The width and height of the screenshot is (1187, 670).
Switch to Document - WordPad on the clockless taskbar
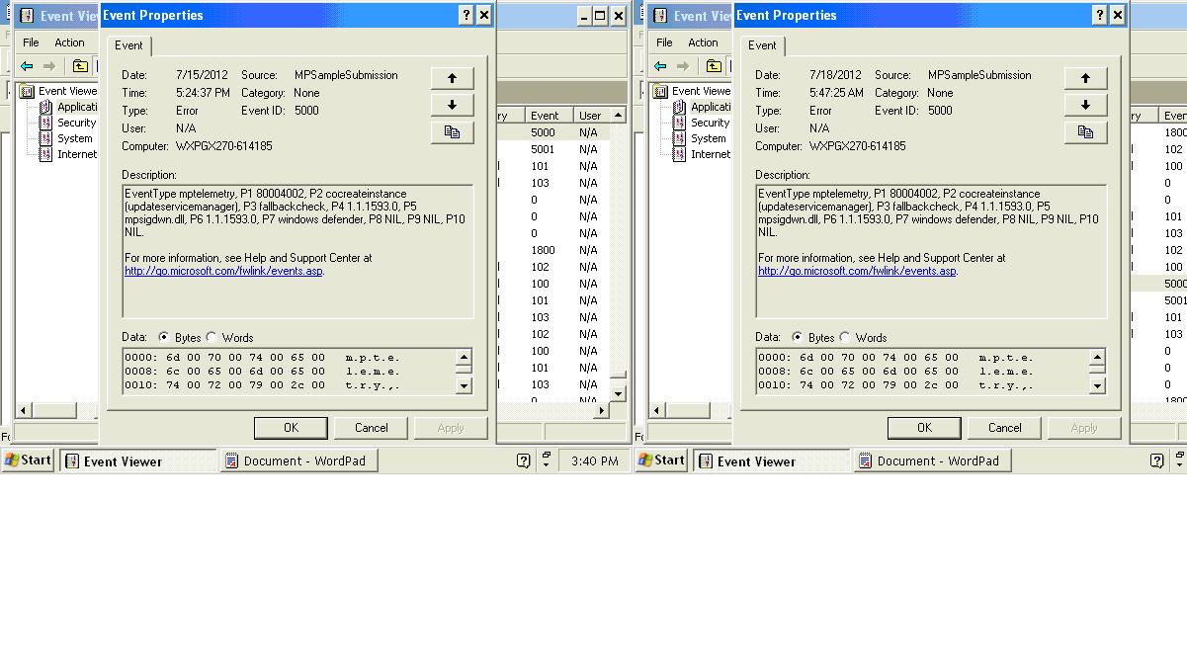pos(932,461)
